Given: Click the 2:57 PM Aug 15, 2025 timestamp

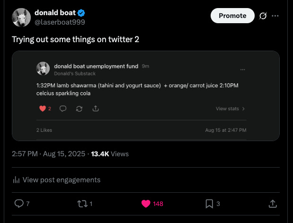Looking at the screenshot, I should tap(48, 154).
